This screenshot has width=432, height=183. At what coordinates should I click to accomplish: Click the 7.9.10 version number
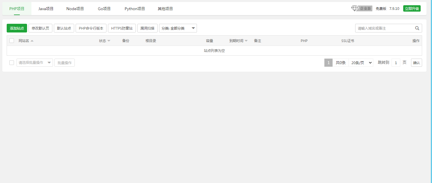[x=394, y=9]
